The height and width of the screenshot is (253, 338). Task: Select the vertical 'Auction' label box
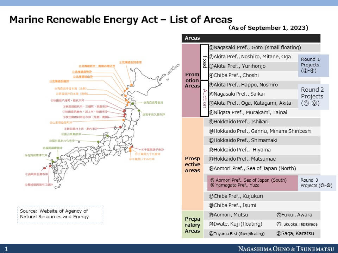[x=204, y=98]
